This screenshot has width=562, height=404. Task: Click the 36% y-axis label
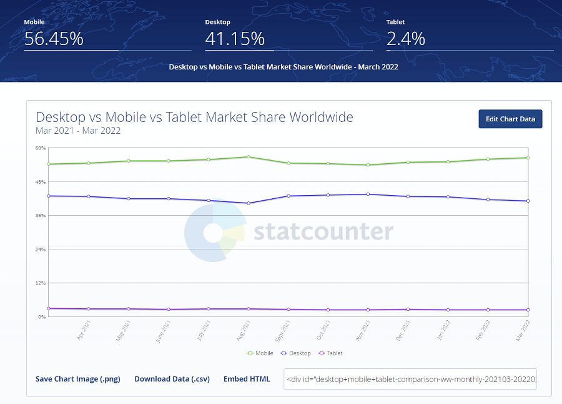[41, 216]
